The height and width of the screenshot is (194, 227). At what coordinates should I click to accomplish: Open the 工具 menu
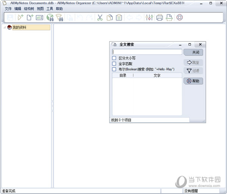coord(50,9)
